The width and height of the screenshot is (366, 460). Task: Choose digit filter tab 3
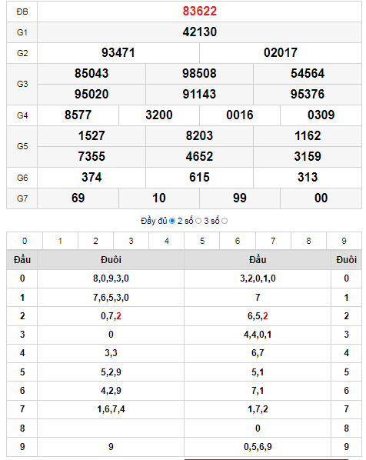click(x=131, y=241)
